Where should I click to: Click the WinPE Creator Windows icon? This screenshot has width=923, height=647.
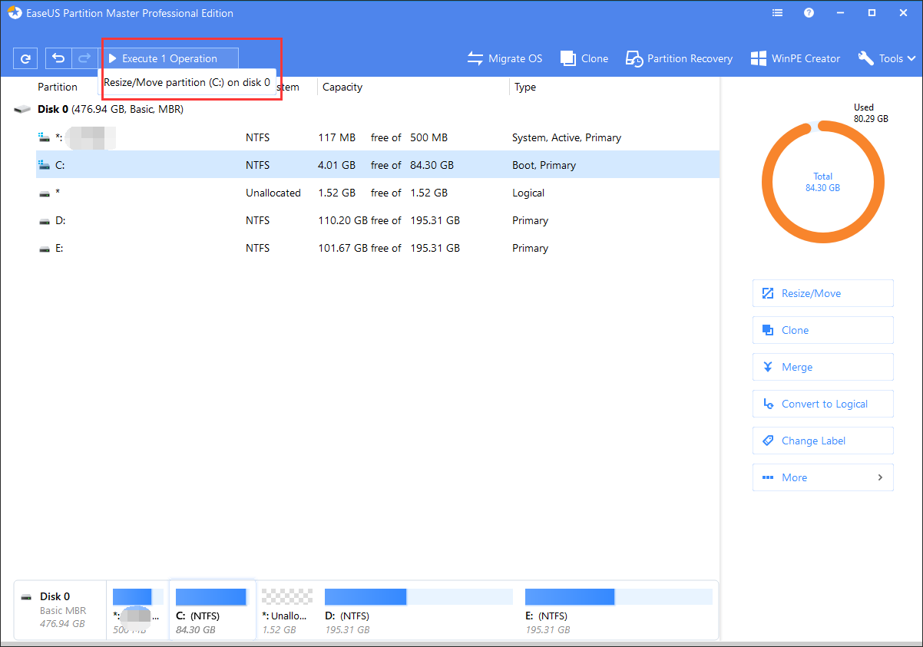tap(759, 58)
